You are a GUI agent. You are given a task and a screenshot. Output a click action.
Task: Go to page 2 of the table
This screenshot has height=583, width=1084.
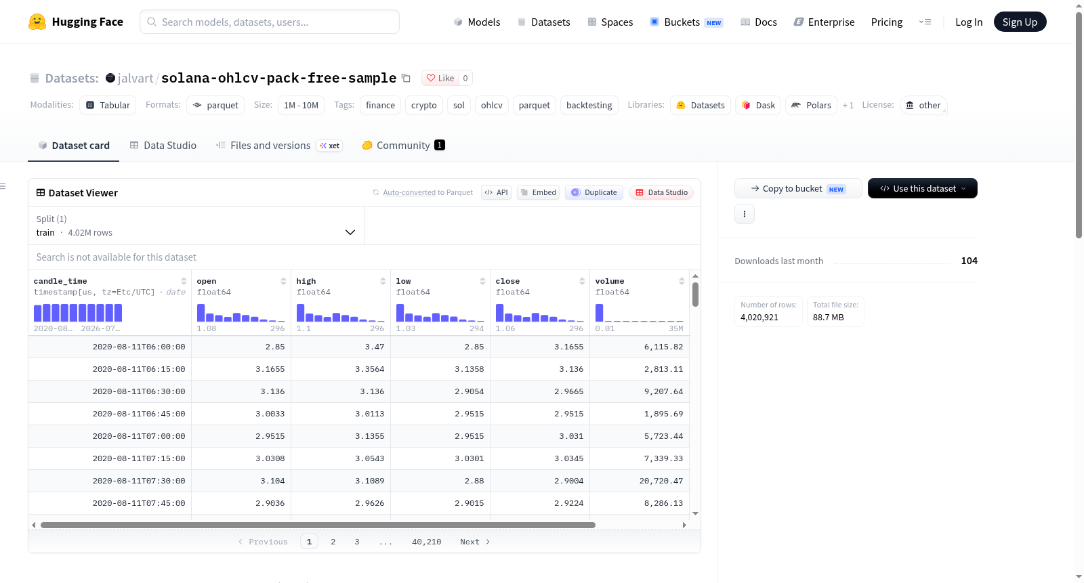(333, 542)
